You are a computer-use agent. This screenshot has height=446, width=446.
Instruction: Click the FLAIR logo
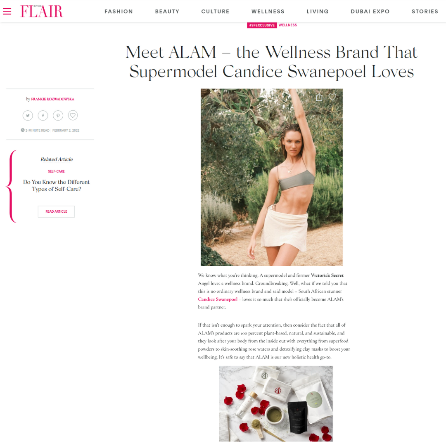tap(42, 12)
